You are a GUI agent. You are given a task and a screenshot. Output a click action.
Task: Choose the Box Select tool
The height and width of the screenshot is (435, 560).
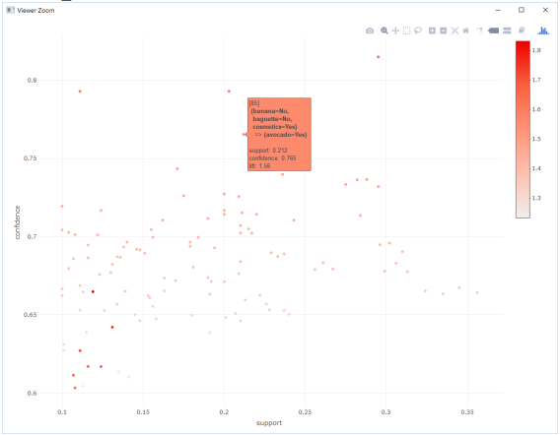pyautogui.click(x=407, y=31)
